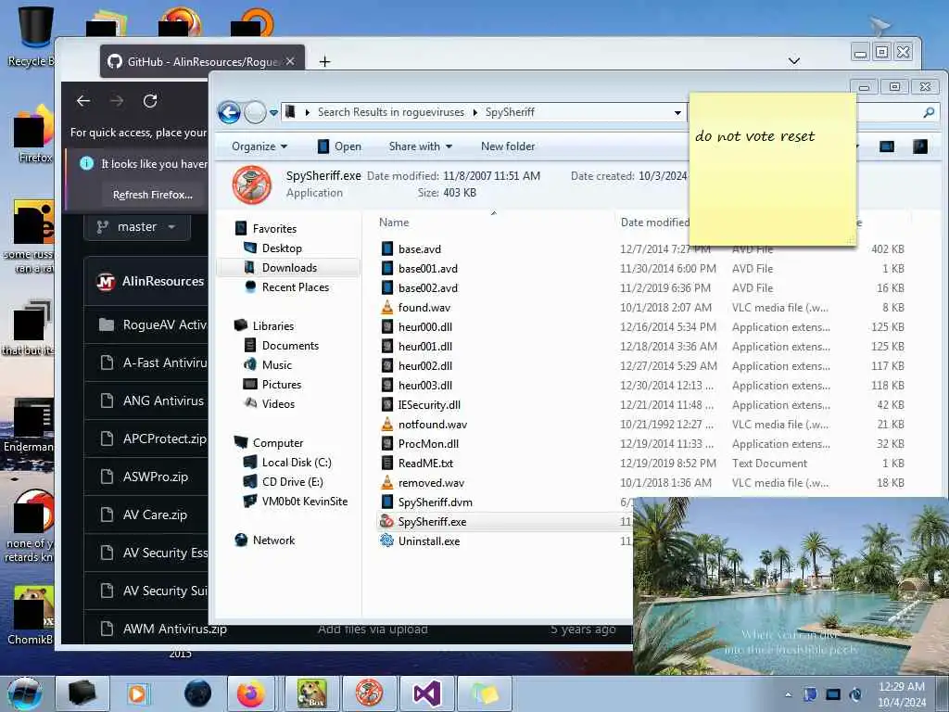Open Firefox from the taskbar
949x712 pixels.
pyautogui.click(x=250, y=693)
